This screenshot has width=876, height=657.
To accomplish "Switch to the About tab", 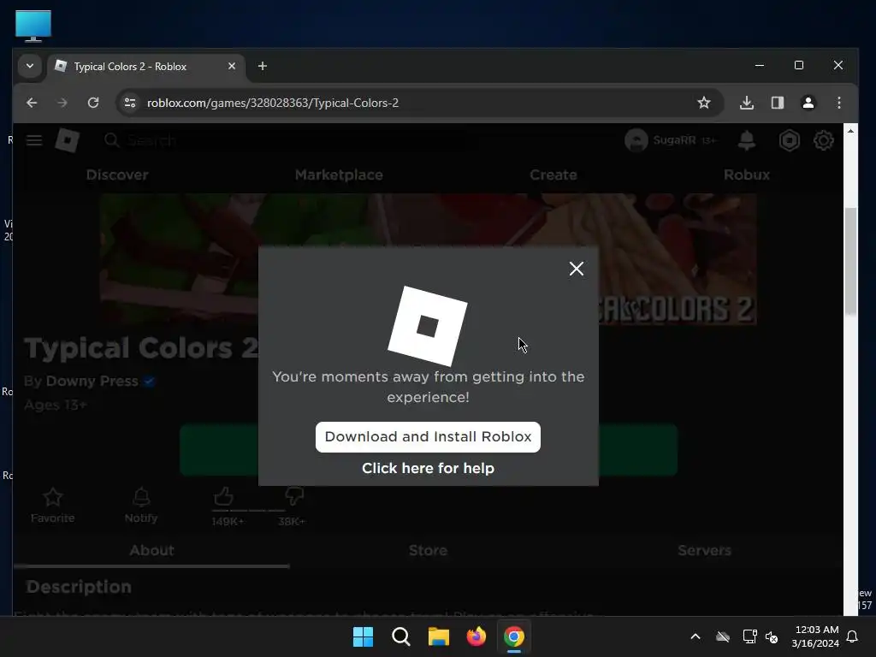I will [151, 550].
